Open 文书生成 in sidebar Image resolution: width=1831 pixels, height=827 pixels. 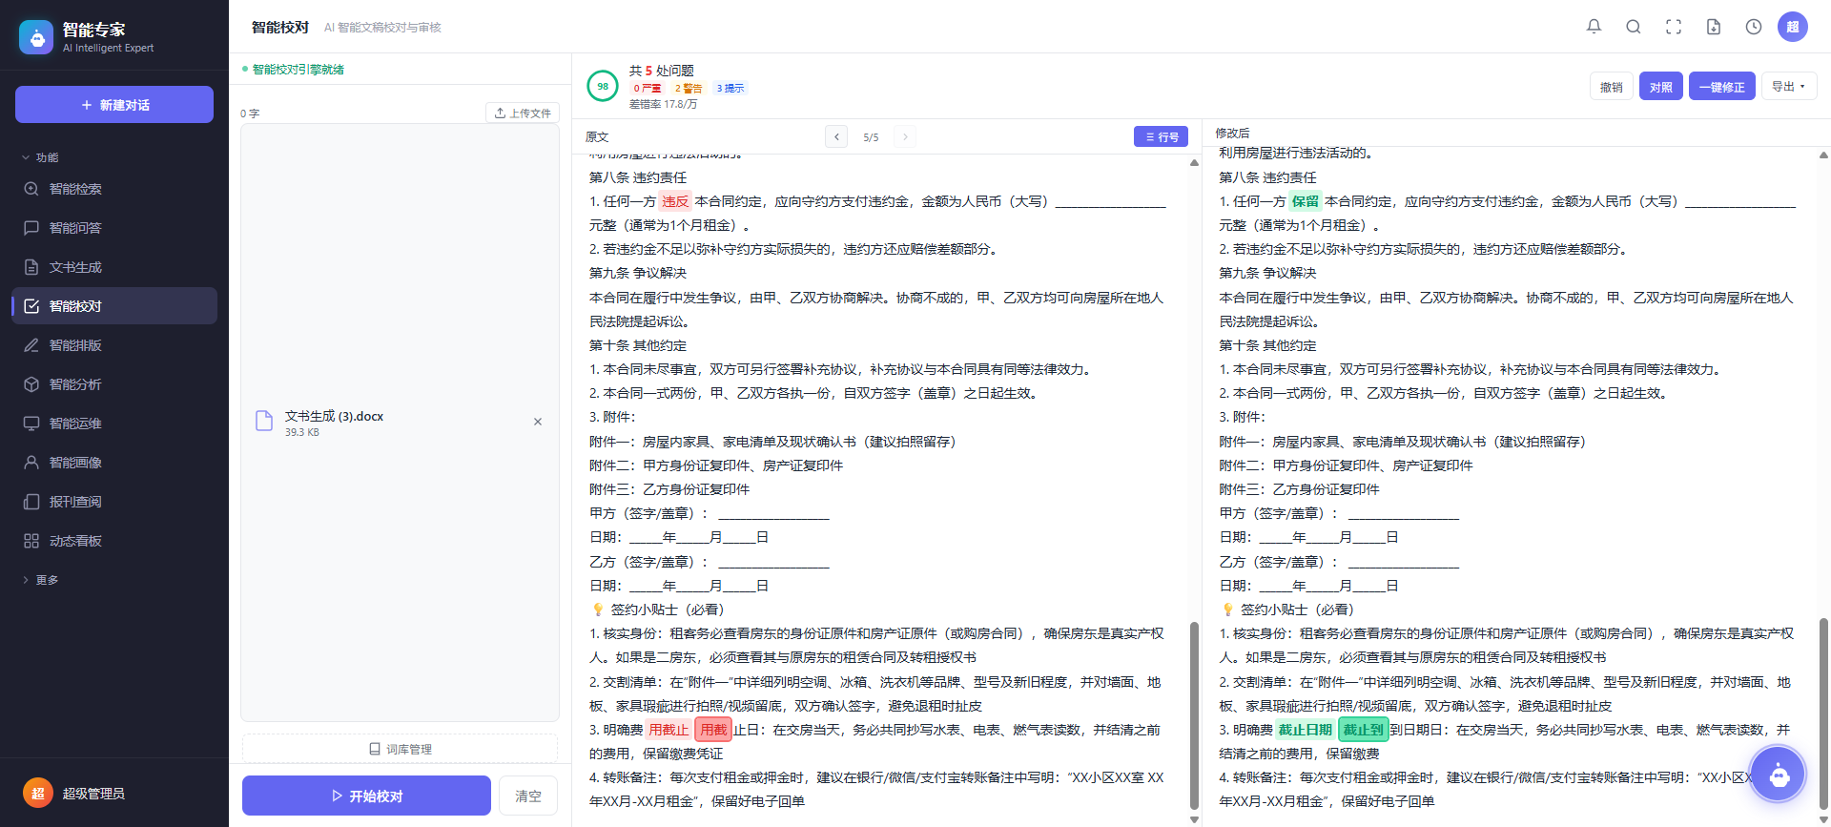[x=114, y=267]
